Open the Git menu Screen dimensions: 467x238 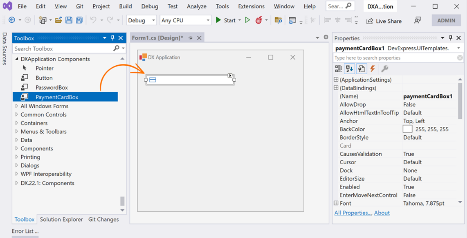[x=79, y=6]
